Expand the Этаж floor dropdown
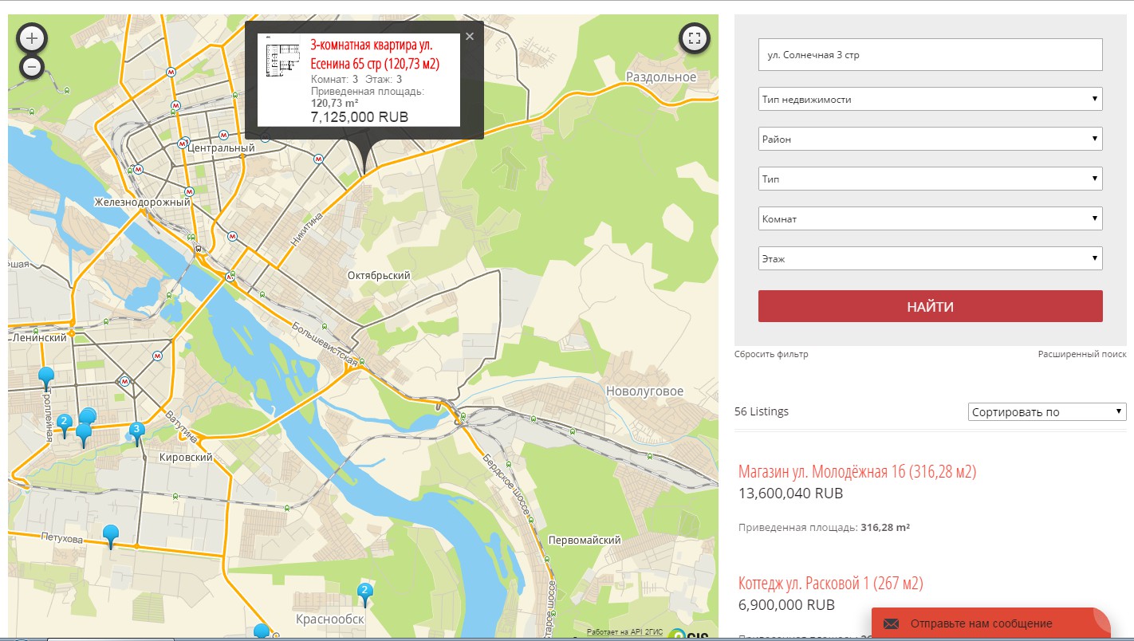This screenshot has width=1134, height=641. pos(931,258)
